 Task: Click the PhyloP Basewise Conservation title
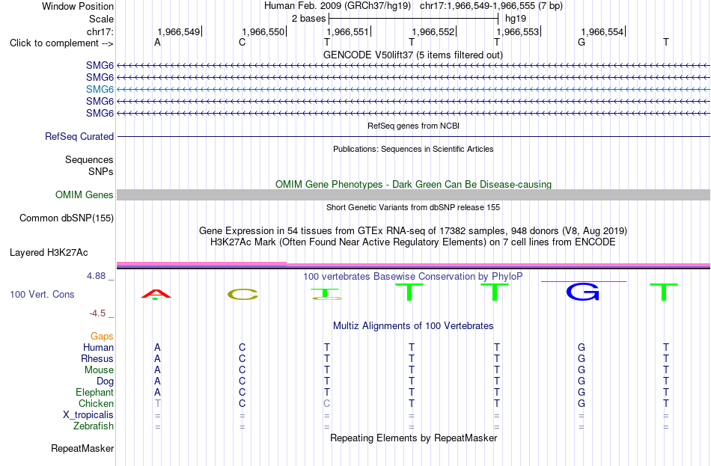click(413, 277)
